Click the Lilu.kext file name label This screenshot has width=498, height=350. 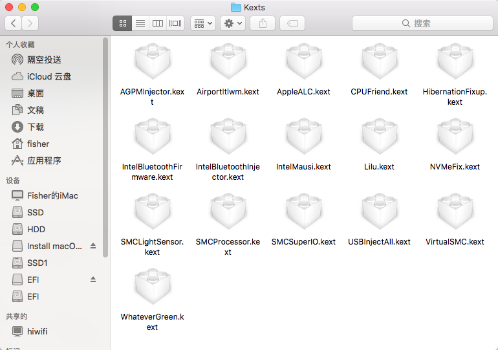coord(379,167)
